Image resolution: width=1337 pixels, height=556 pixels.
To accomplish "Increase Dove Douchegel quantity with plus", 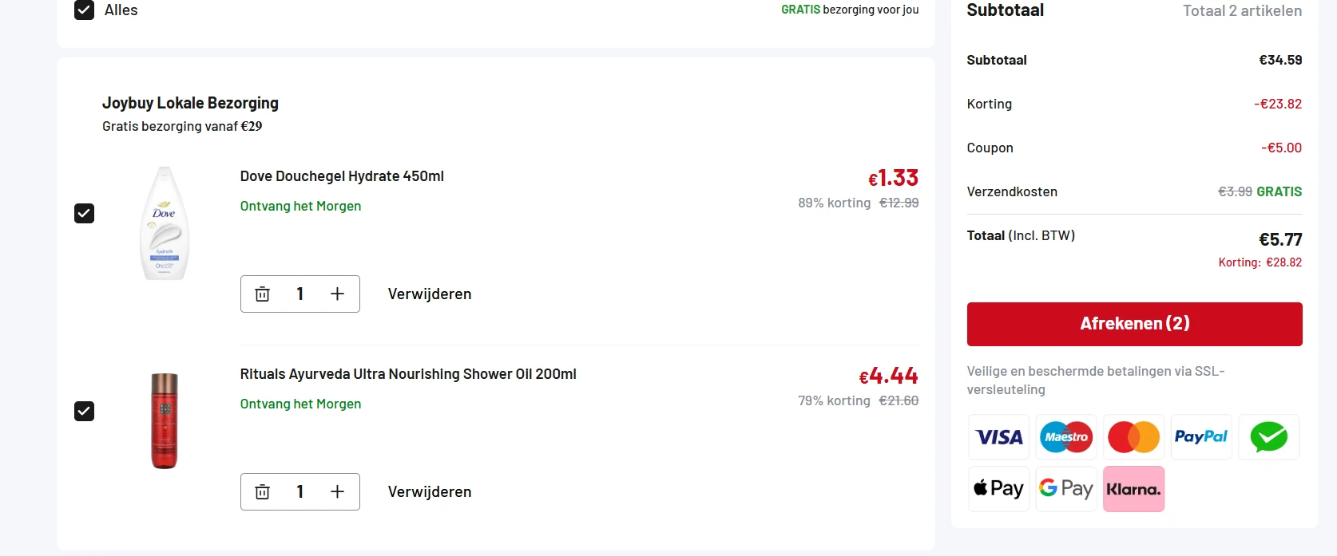I will coord(337,294).
